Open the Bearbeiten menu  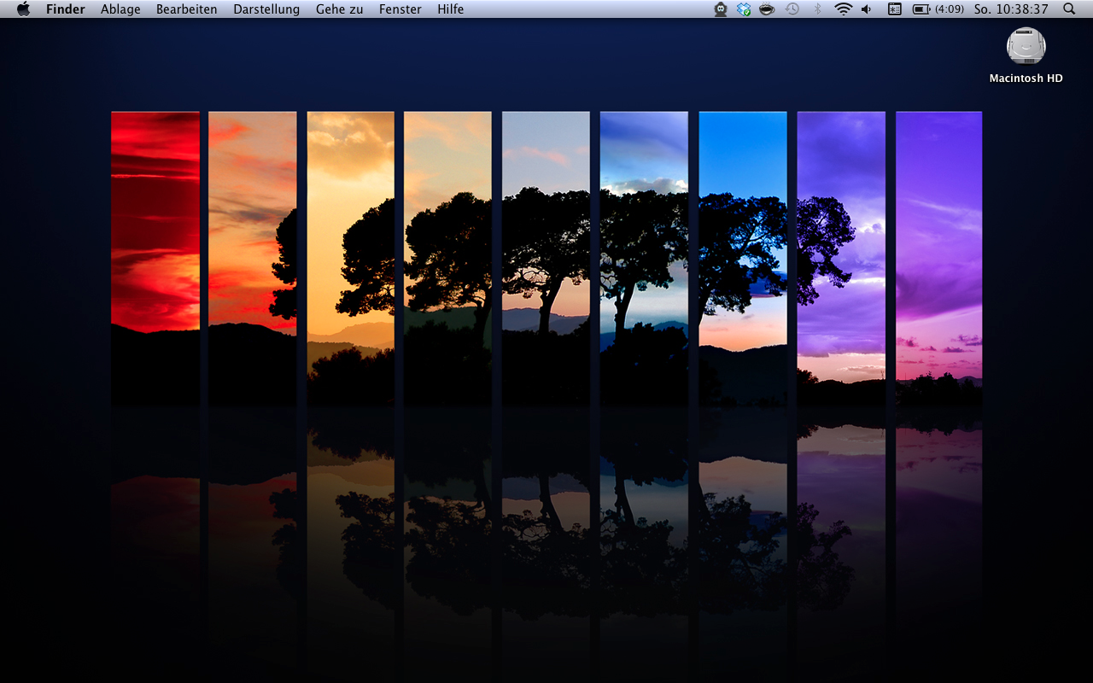coord(186,9)
